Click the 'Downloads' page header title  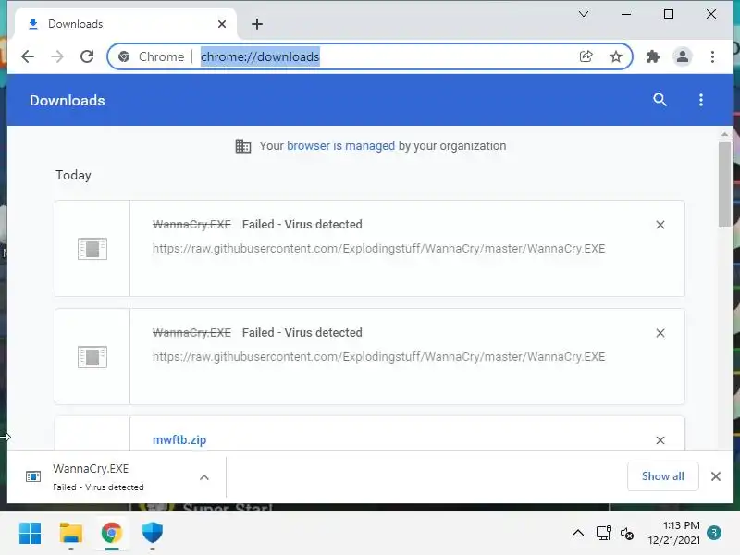[x=67, y=101]
